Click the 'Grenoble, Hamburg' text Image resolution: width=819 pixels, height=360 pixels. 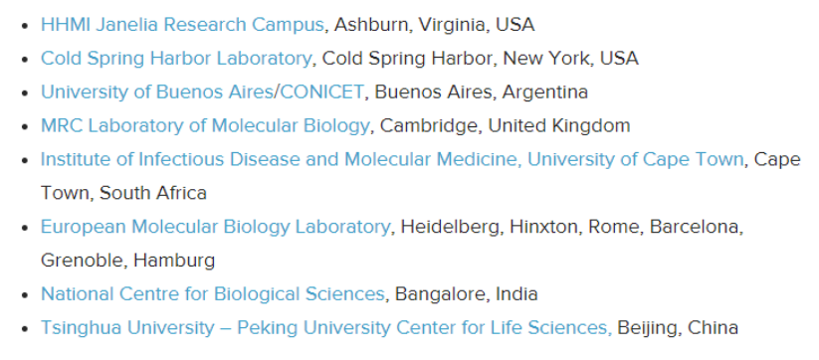[x=128, y=261]
